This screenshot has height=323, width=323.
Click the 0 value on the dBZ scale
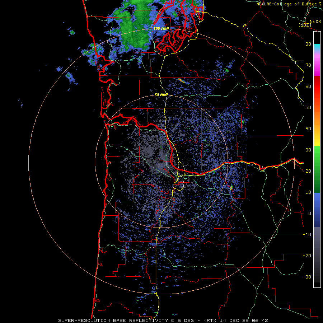point(310,214)
